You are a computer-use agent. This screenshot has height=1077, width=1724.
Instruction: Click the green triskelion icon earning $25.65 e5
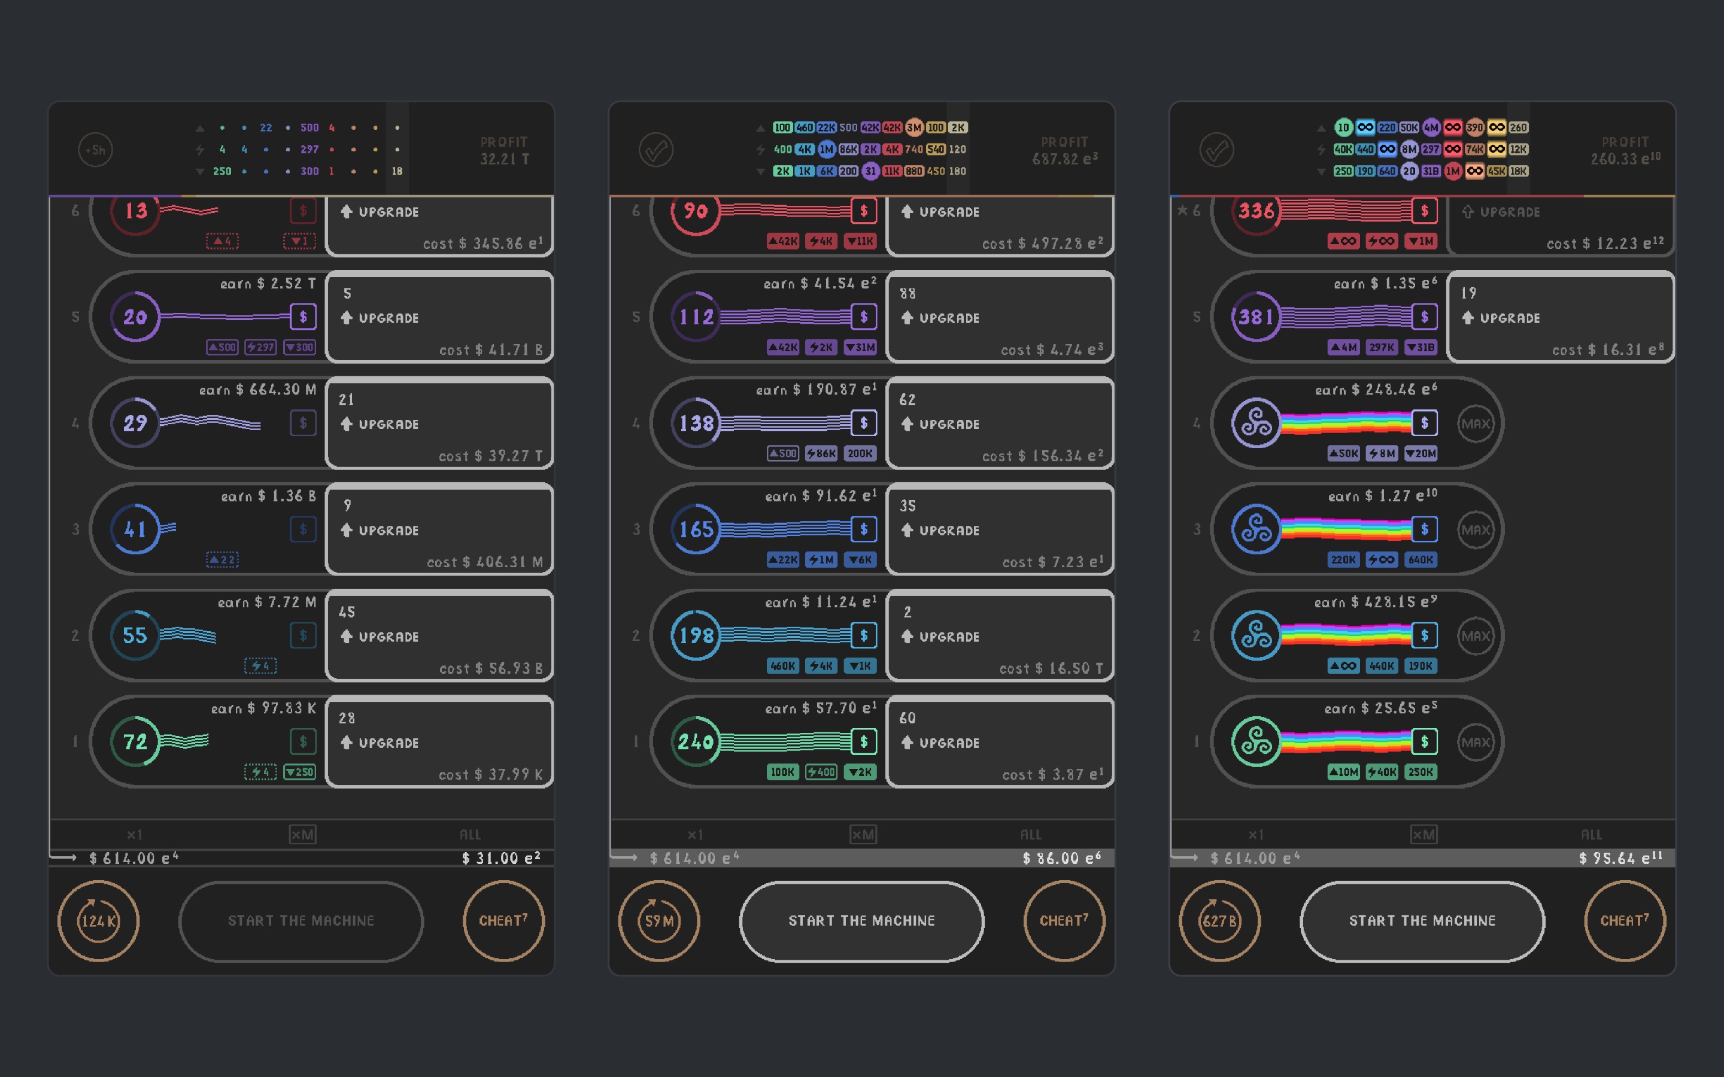tap(1256, 741)
